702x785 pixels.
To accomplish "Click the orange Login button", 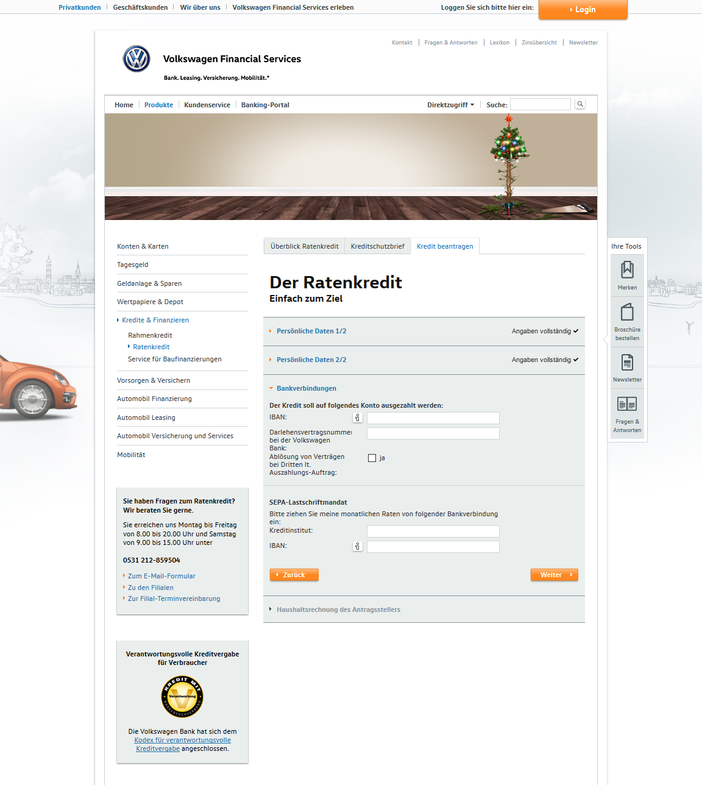I will (x=583, y=10).
